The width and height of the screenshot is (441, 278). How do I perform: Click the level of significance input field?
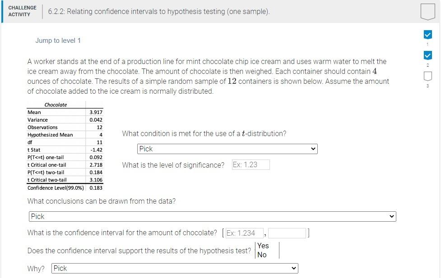point(250,164)
